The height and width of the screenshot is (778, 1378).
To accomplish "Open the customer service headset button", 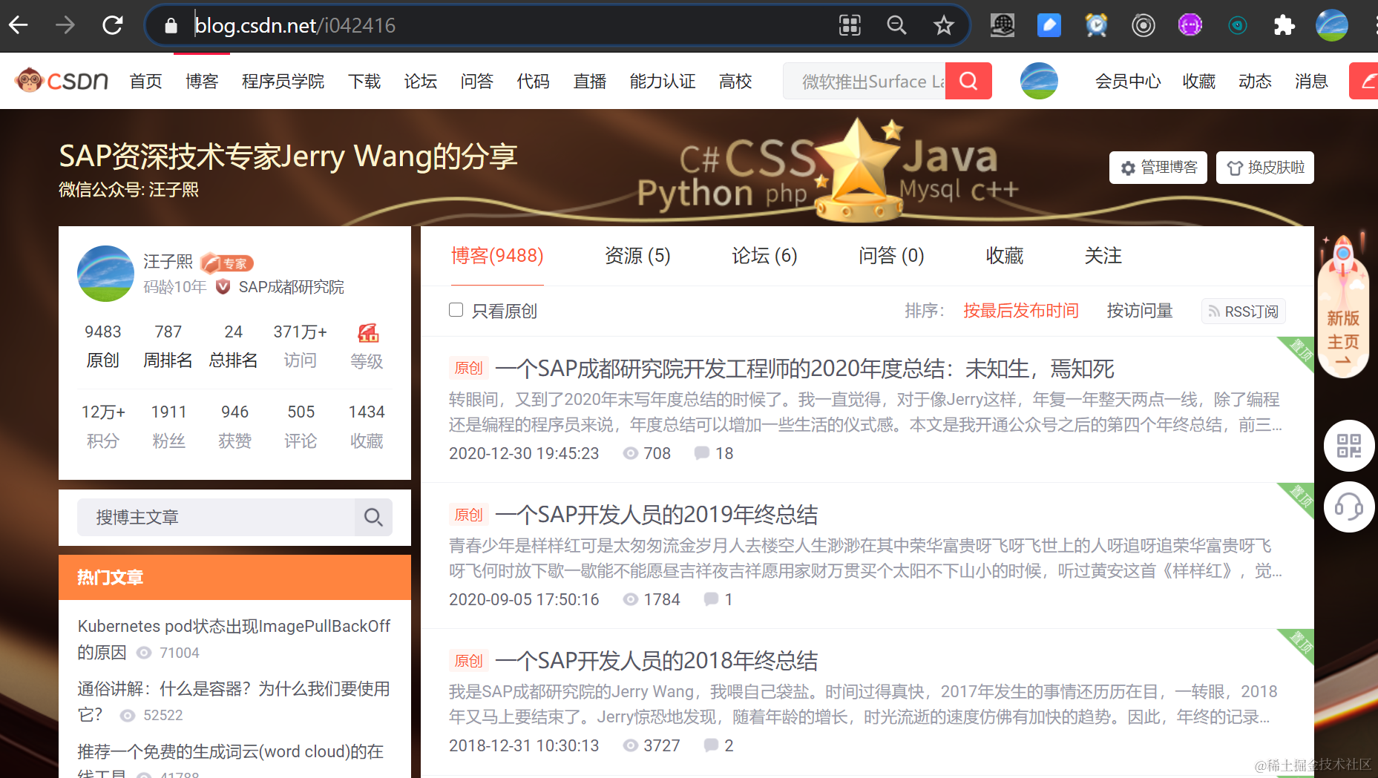I will click(1349, 507).
